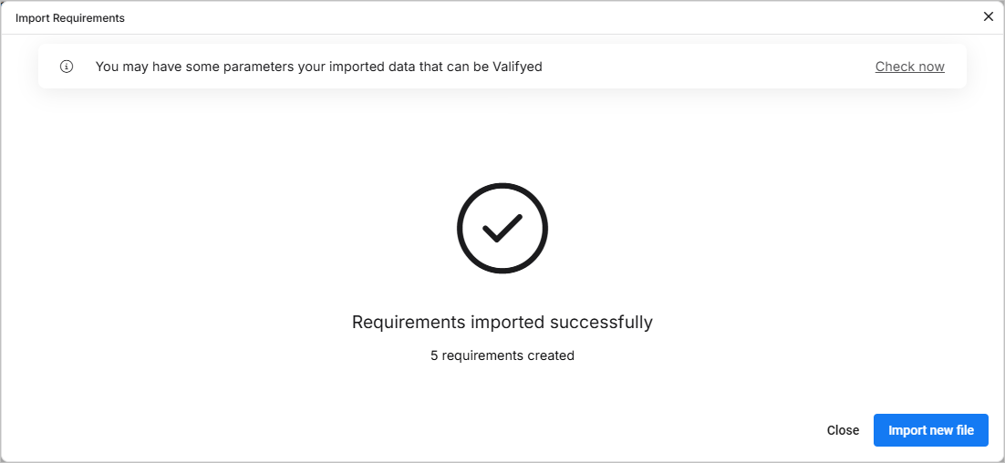Close the Import Requirements dialog with X
This screenshot has width=1005, height=463.
(x=989, y=16)
